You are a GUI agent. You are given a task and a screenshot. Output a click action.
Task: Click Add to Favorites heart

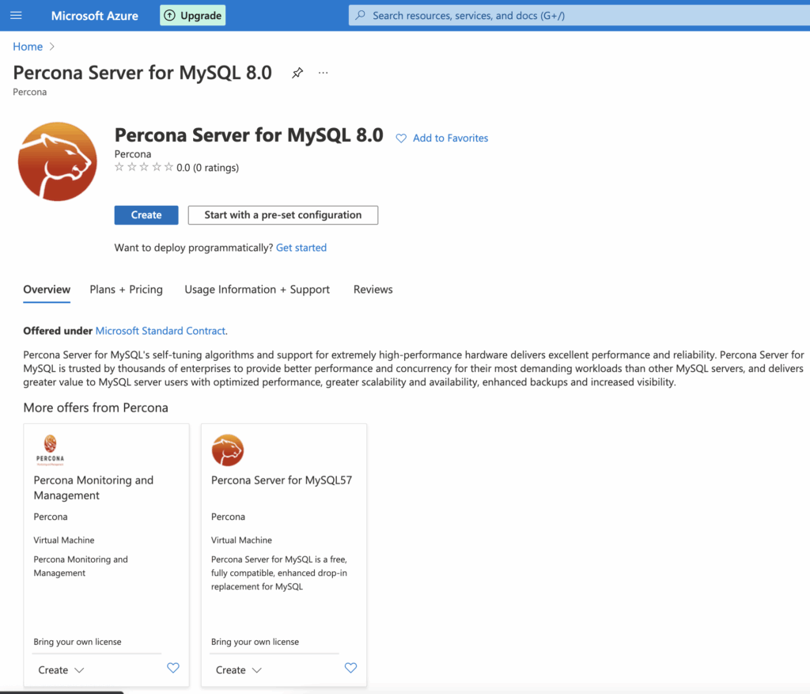coord(401,138)
